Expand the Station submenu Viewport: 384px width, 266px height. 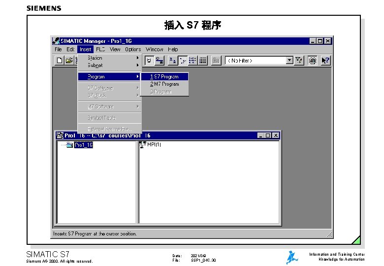tap(110, 58)
